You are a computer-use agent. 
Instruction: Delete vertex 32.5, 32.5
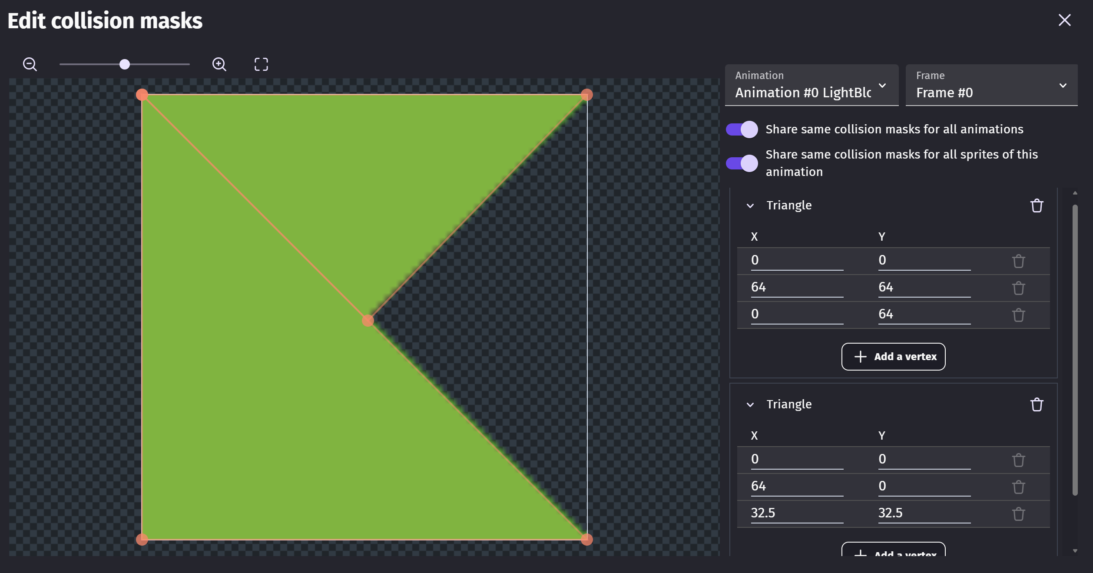(1019, 514)
